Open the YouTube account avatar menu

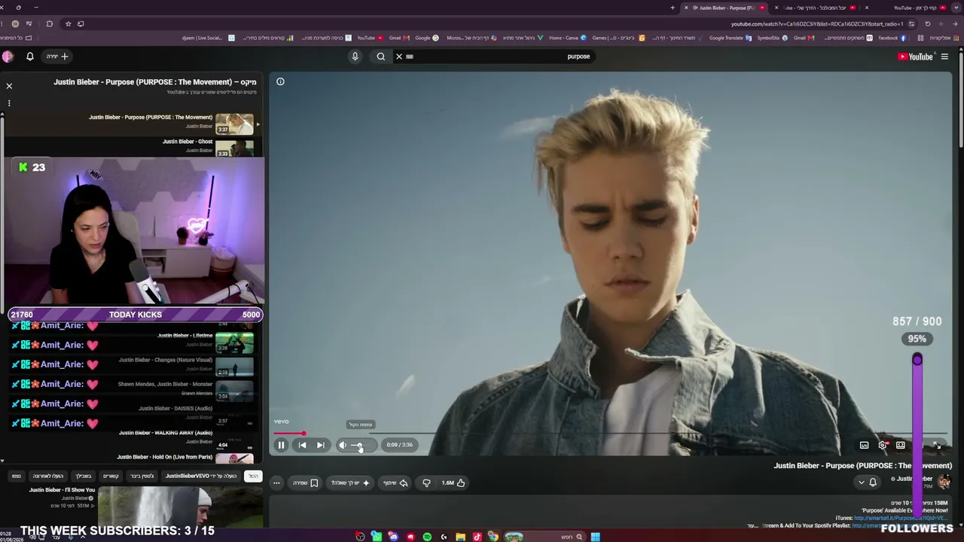pyautogui.click(x=8, y=56)
